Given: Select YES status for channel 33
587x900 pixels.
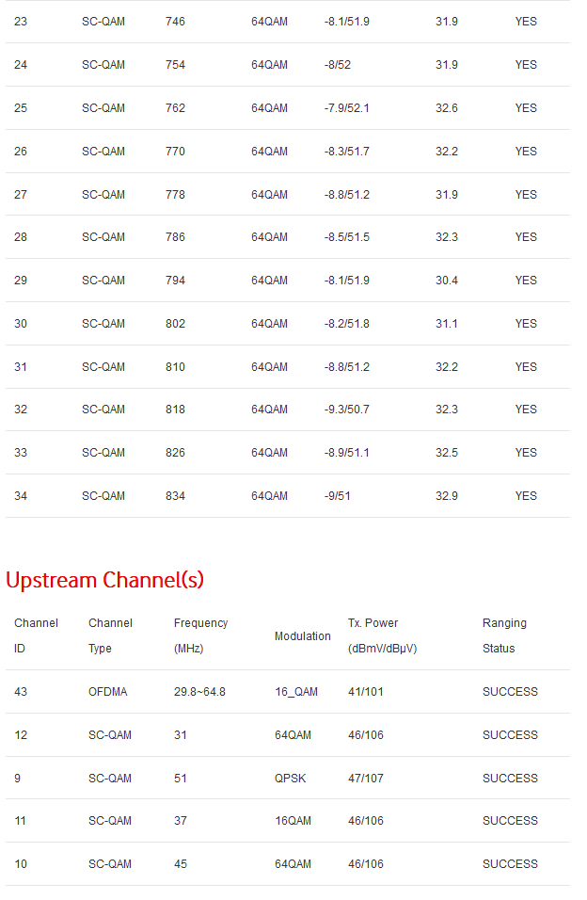Looking at the screenshot, I should pyautogui.click(x=526, y=452).
